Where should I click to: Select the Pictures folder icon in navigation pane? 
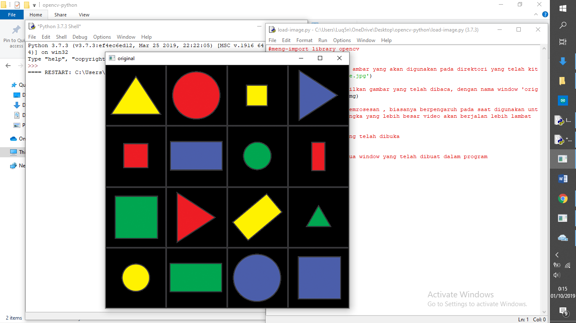click(x=17, y=125)
